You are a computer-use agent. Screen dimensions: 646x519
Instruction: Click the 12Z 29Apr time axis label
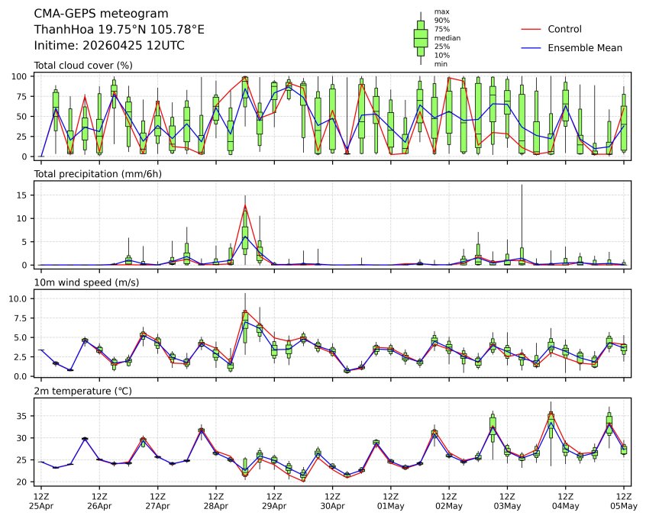point(274,501)
